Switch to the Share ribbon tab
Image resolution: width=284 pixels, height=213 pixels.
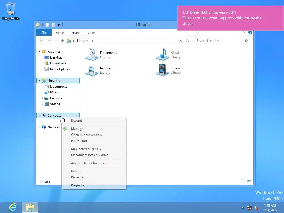click(x=75, y=33)
